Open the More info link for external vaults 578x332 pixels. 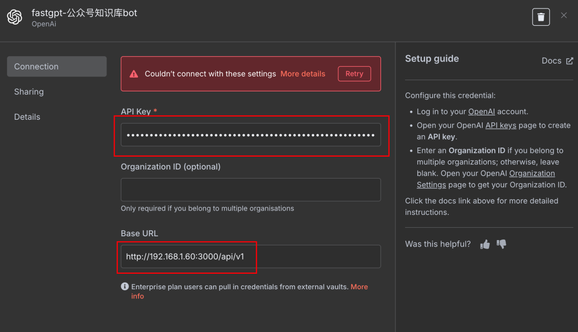tap(359, 287)
